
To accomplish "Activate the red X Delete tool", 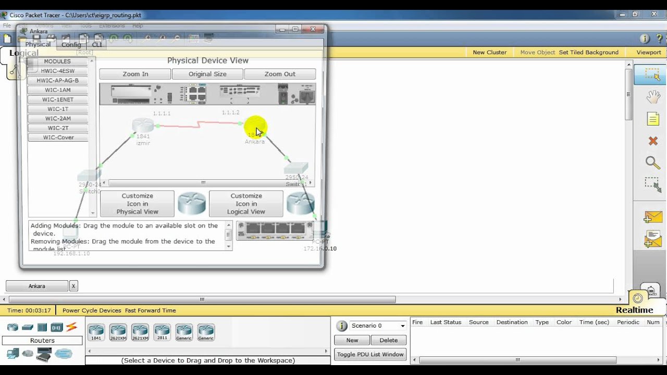I will point(653,141).
